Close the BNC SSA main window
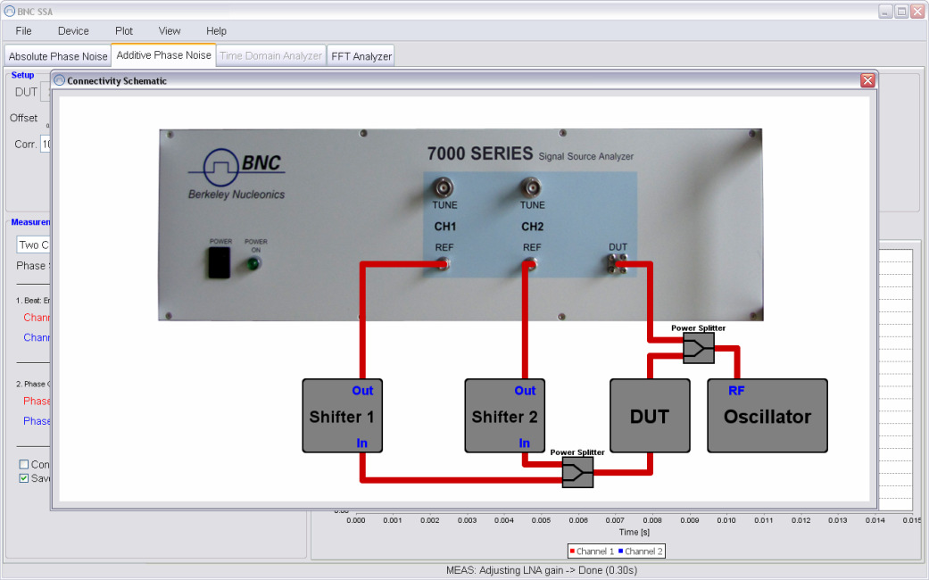This screenshot has width=929, height=580. pos(917,12)
